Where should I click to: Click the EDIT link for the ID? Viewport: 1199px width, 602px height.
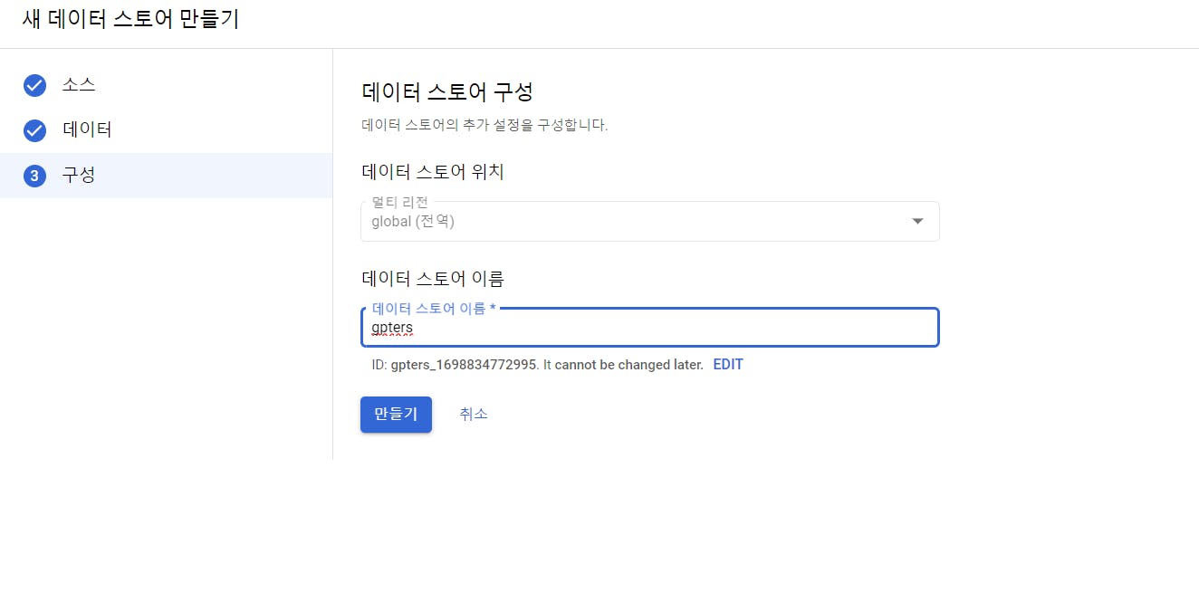[x=728, y=365]
